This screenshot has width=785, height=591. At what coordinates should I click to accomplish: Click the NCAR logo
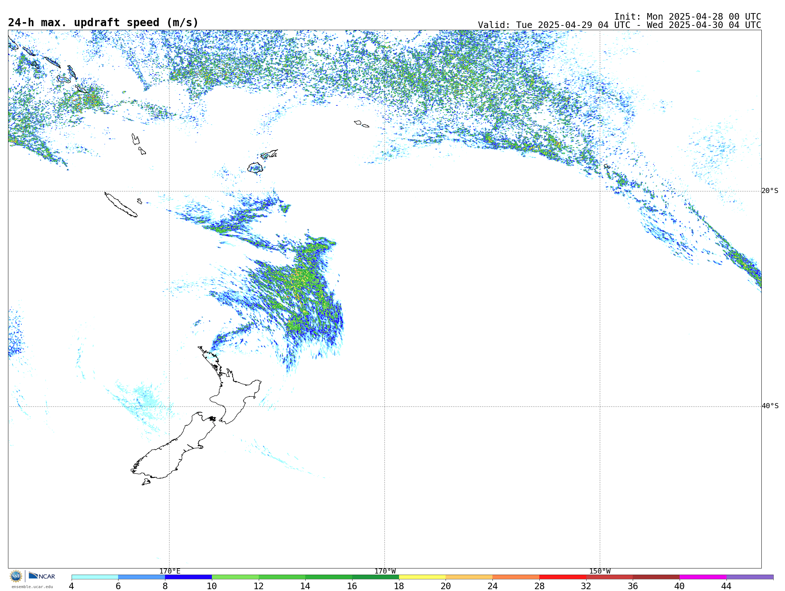[42, 576]
